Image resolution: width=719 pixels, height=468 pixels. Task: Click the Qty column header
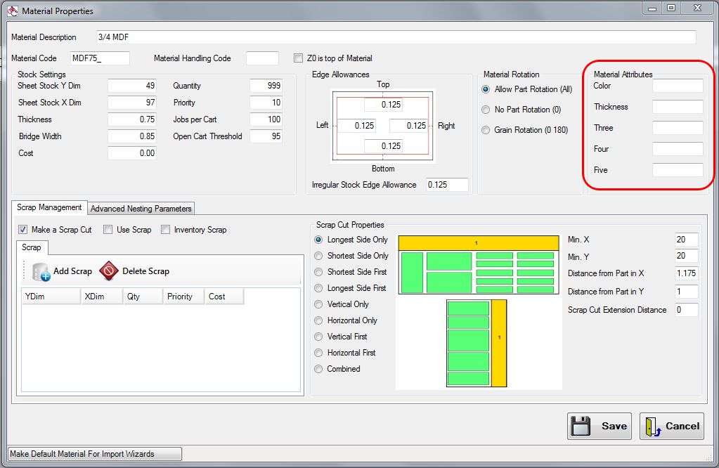tap(143, 297)
